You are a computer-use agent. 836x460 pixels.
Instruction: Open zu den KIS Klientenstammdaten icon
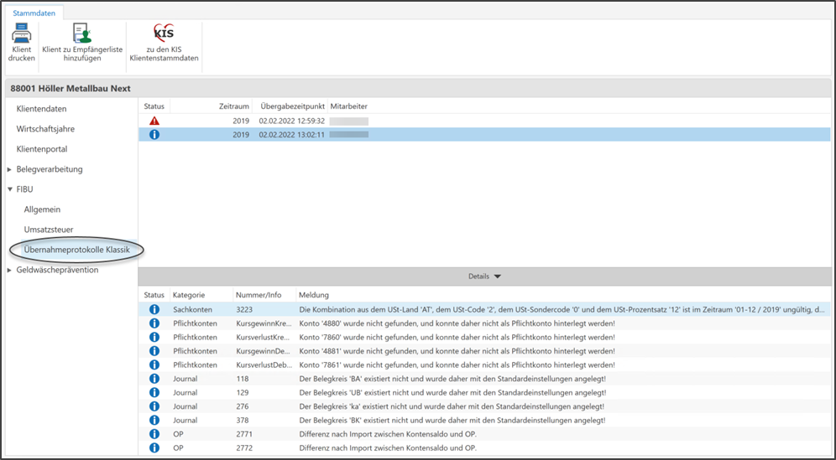(x=165, y=34)
